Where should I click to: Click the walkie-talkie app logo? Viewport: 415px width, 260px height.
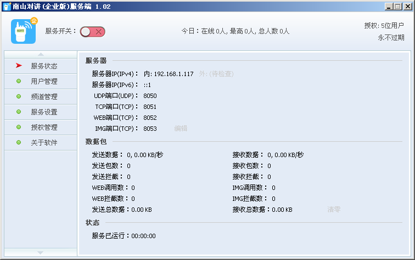pos(24,31)
